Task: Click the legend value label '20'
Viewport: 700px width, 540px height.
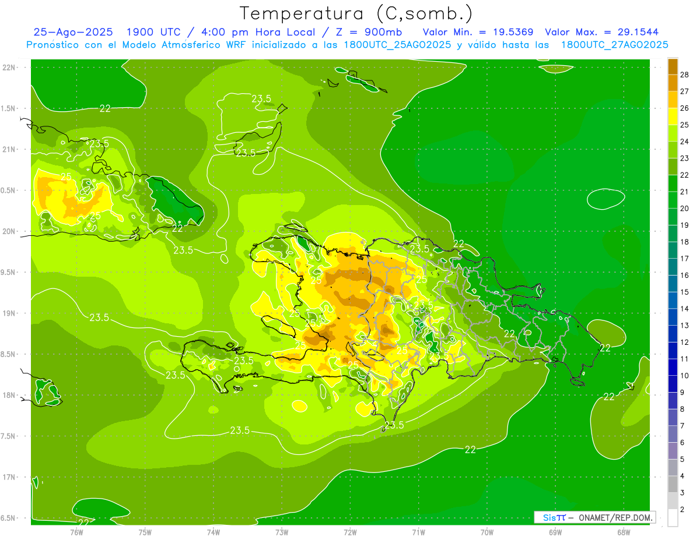Action: [684, 209]
